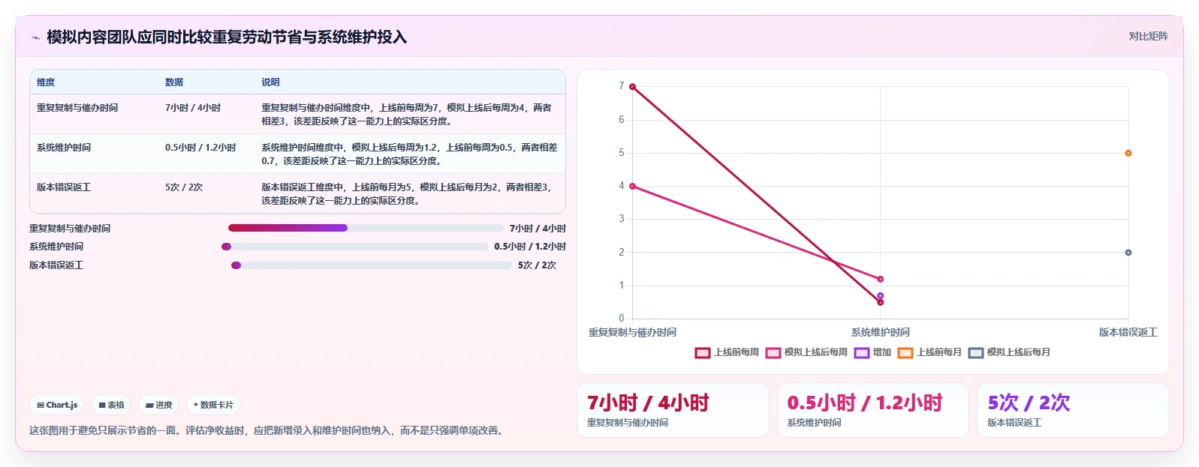Screen dimensions: 1199x467
Task: Select the 表格 chip
Action: (112, 405)
